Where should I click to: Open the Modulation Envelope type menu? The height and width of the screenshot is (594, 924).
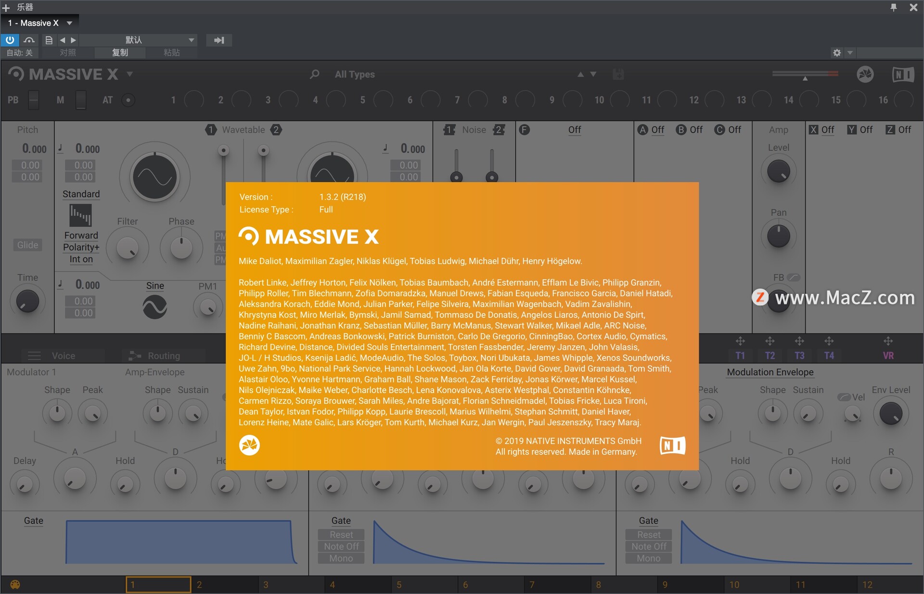coord(770,372)
